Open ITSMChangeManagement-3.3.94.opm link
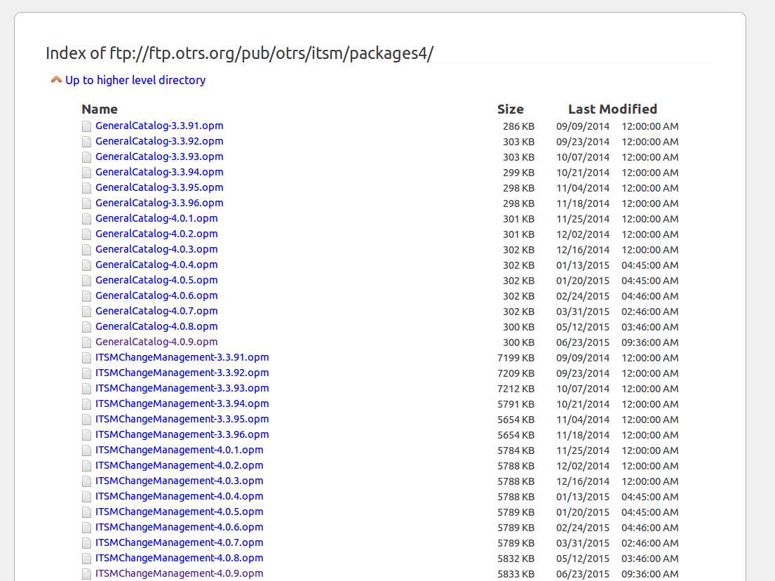 [x=182, y=403]
